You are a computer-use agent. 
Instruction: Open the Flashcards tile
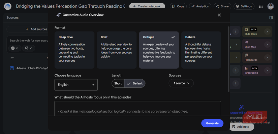(x=257, y=58)
